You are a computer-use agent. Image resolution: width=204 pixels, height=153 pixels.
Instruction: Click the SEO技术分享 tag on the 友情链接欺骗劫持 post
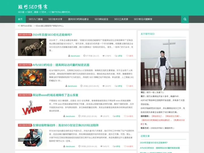tap(25, 125)
